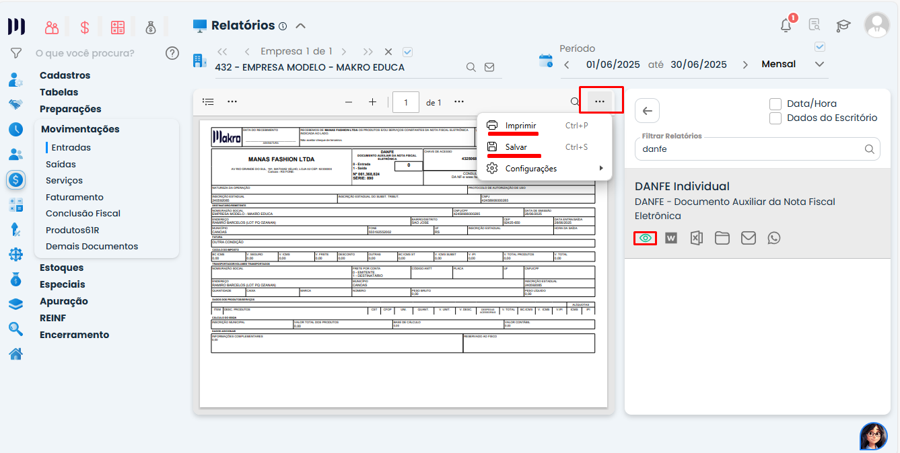Viewport: 900px width, 453px height.
Task: Open the Mensal period dropdown
Action: point(819,65)
